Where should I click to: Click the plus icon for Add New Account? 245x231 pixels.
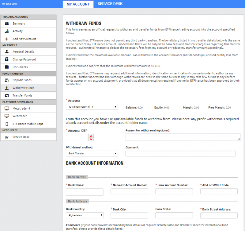[x=7, y=39]
